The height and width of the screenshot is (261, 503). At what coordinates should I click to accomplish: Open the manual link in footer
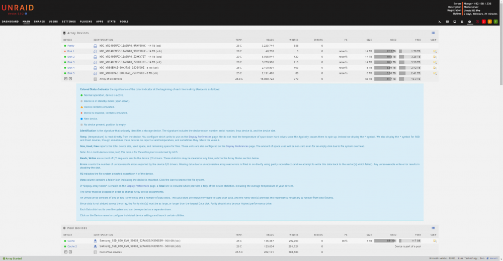494,258
